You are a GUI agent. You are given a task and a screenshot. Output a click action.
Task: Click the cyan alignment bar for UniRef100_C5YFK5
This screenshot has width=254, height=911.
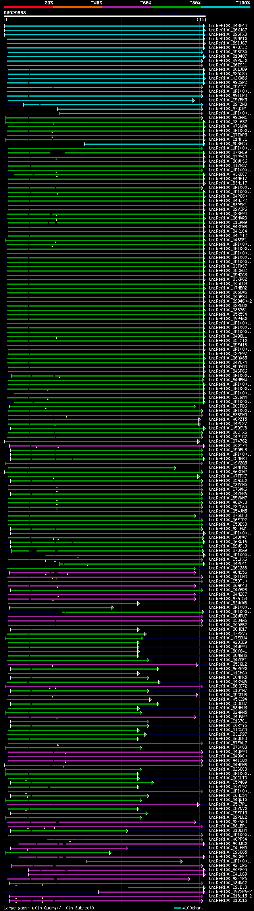(x=101, y=100)
